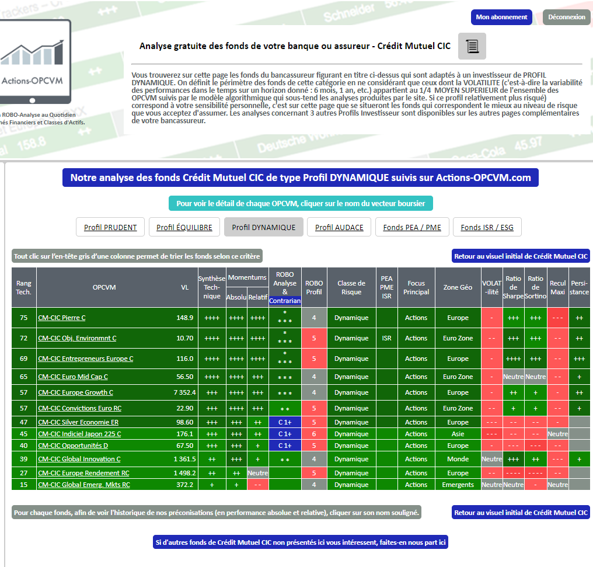The height and width of the screenshot is (567, 593).
Task: Sort the table by Rang Tech. column
Action: coord(24,287)
